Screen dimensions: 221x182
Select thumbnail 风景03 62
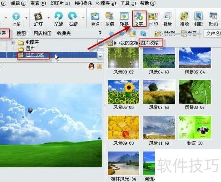[x=123, y=58]
